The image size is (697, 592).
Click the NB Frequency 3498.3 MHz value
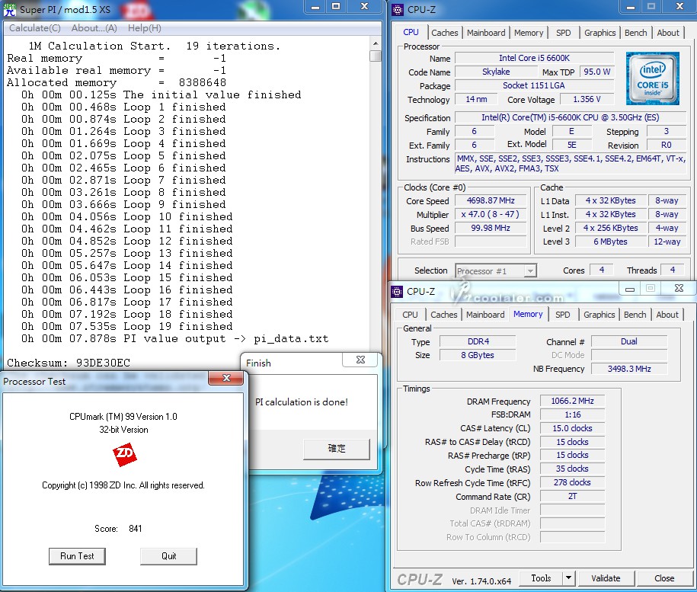coord(629,369)
